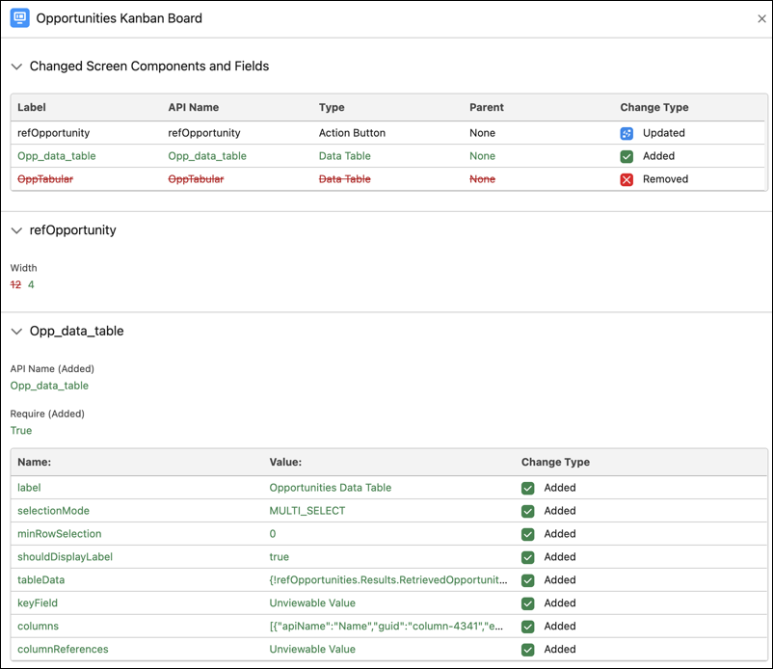773x669 pixels.
Task: Collapse the Opp_data_table section
Action: pyautogui.click(x=16, y=332)
